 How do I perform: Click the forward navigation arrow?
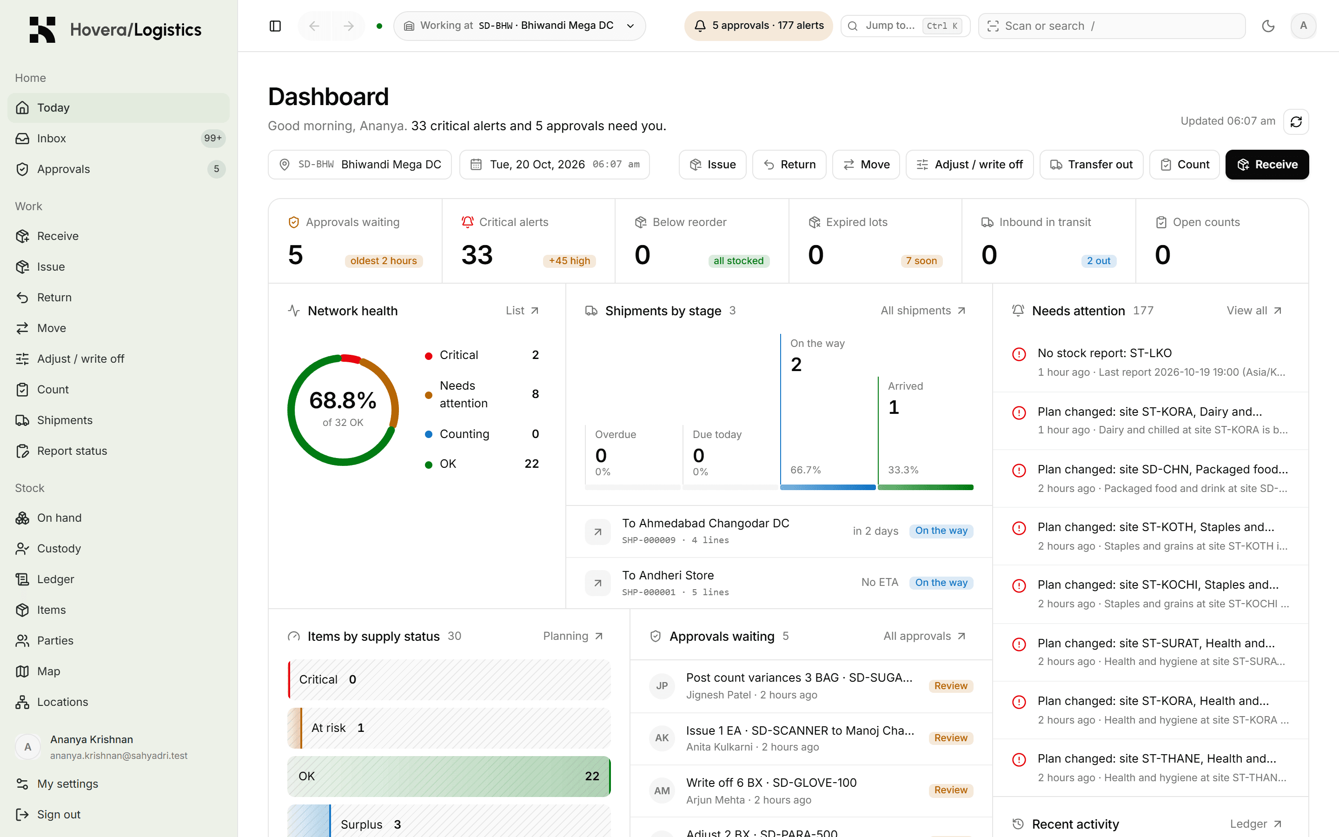(x=349, y=26)
